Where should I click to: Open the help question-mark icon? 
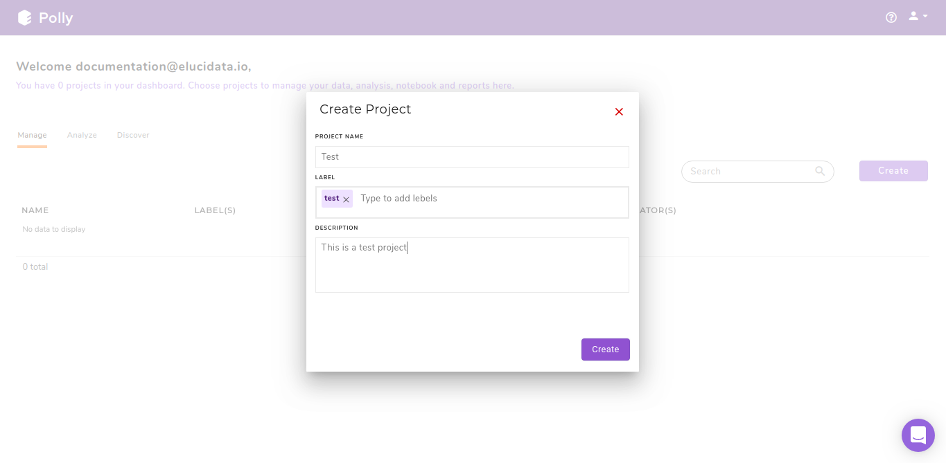click(x=891, y=17)
